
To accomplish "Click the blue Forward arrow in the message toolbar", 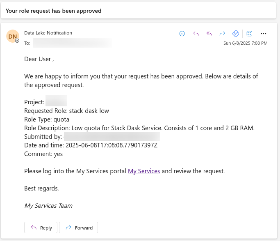I will 222,33.
